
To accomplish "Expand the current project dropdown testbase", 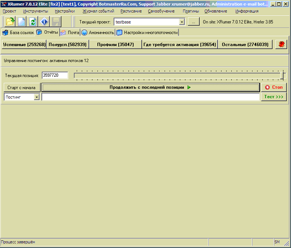I will 181,22.
